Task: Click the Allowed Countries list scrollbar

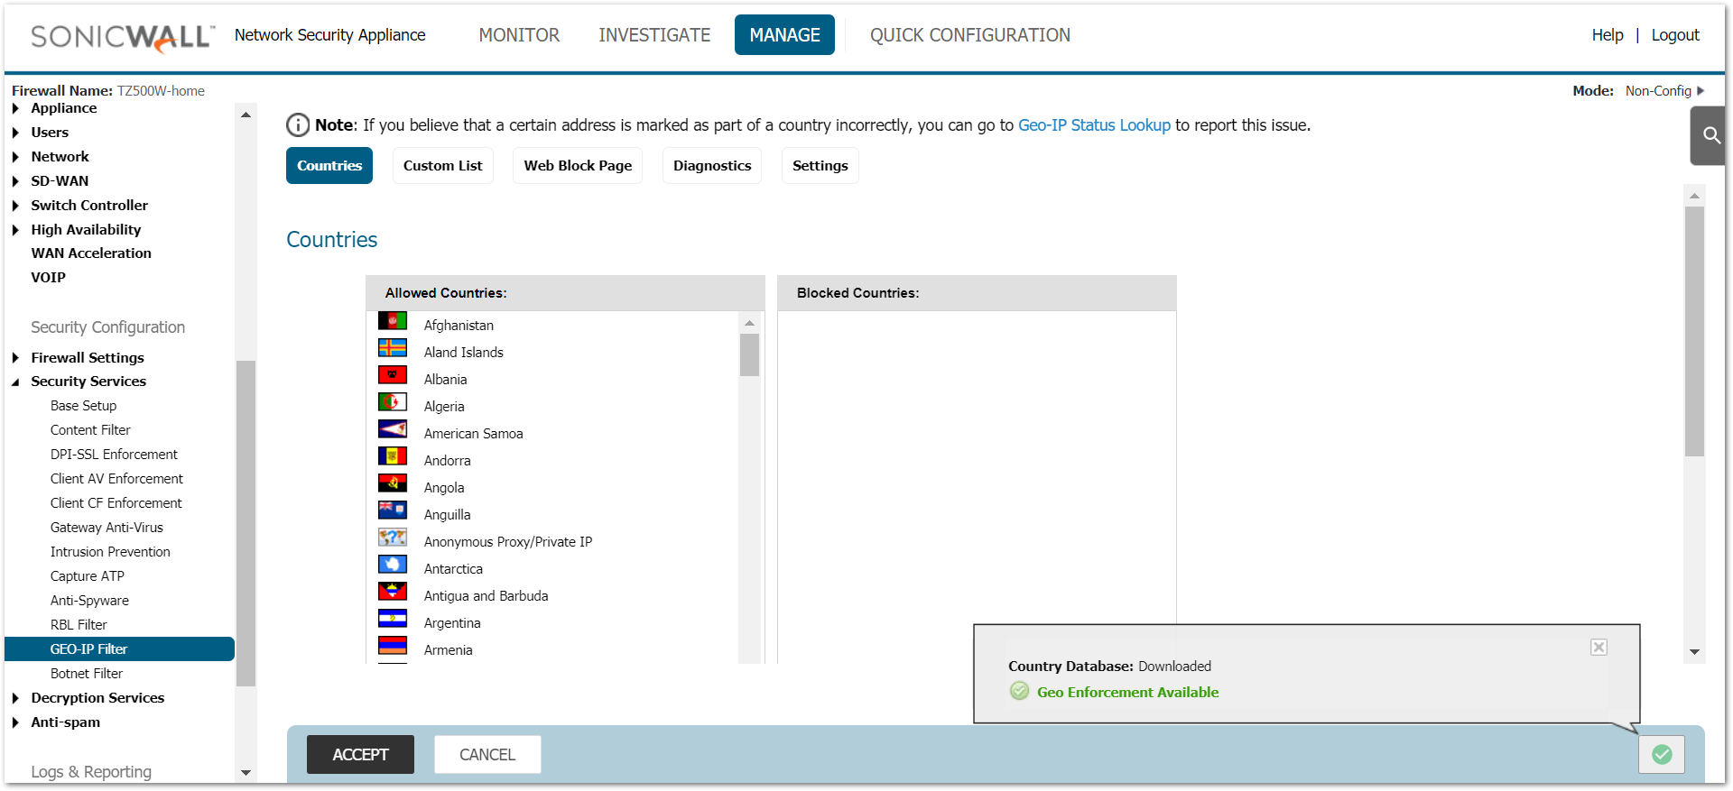Action: (x=749, y=355)
